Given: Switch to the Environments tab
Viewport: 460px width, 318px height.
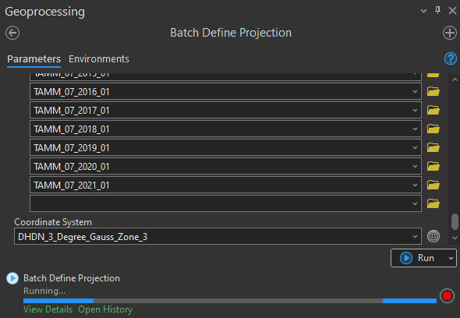Looking at the screenshot, I should [x=99, y=59].
